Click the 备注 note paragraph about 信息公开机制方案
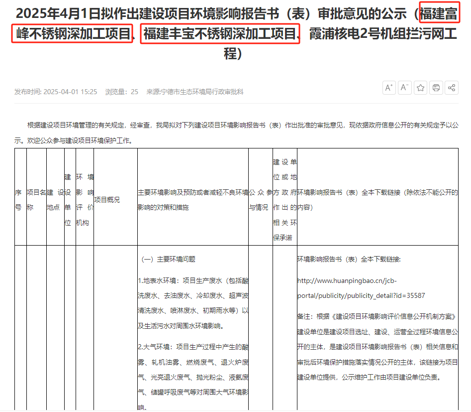 pos(377,347)
